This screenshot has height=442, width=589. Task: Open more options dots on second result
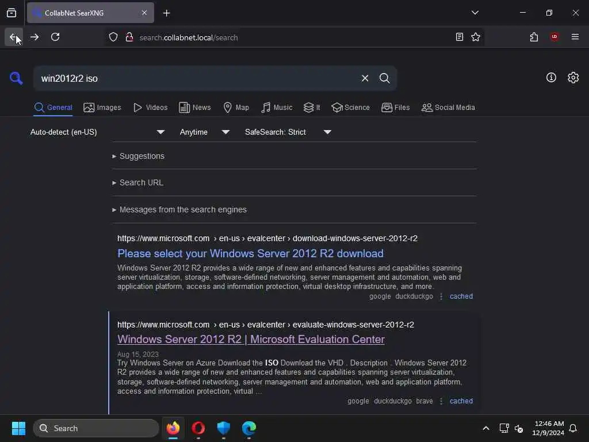pyautogui.click(x=441, y=401)
